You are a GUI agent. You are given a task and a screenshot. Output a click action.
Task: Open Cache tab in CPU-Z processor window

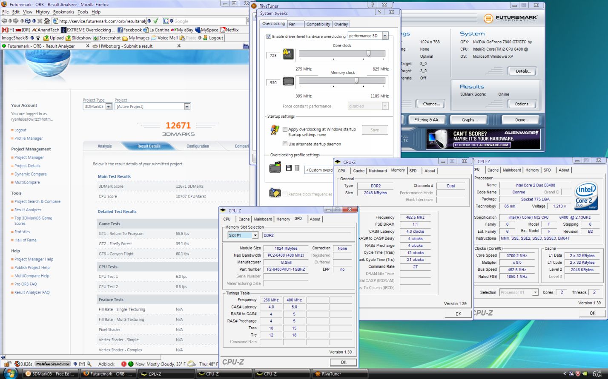point(493,170)
